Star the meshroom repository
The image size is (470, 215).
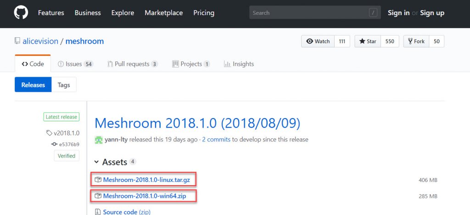[367, 41]
